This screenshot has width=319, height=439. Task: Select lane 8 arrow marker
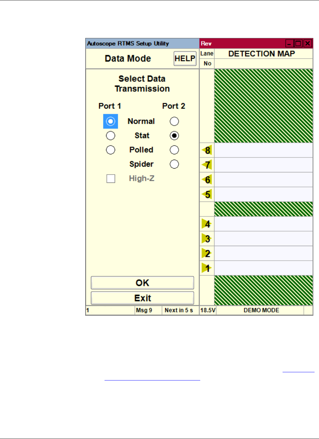207,150
